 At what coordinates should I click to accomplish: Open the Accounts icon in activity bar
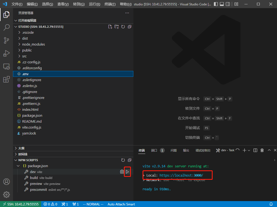pyautogui.click(x=6, y=182)
